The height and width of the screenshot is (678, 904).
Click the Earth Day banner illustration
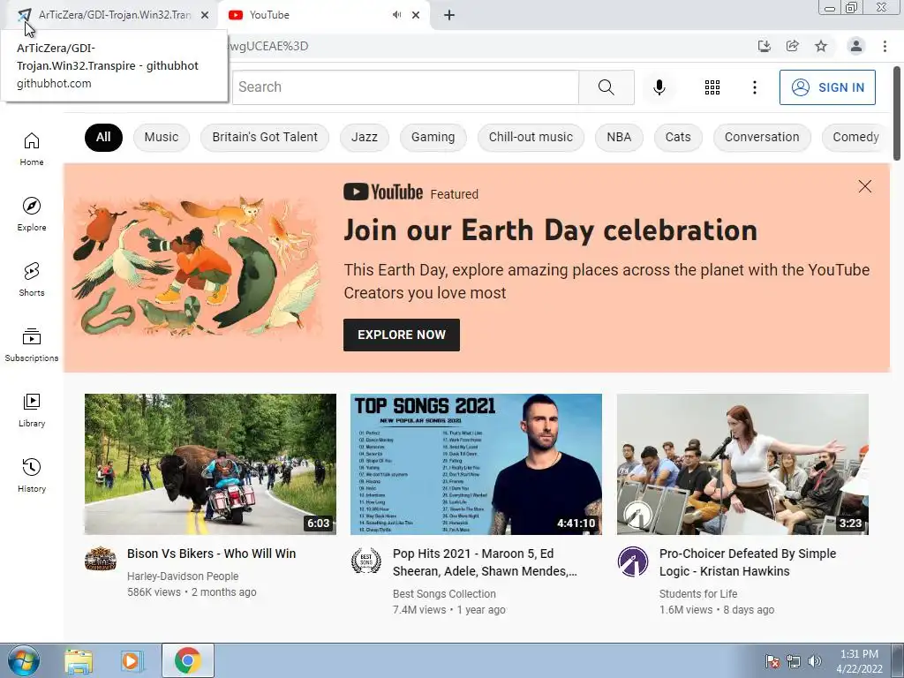196,267
